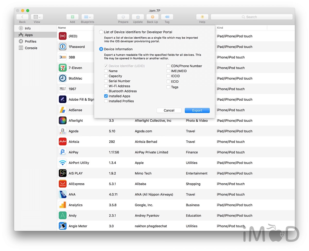Image resolution: width=309 pixels, height=251 pixels.
Task: Select the 1Password app icon
Action: point(63,47)
